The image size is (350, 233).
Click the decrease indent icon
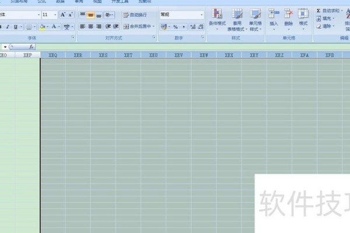tap(108, 27)
